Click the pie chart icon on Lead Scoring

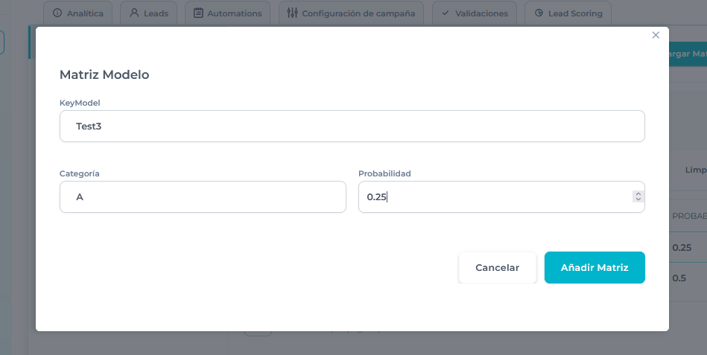click(539, 13)
